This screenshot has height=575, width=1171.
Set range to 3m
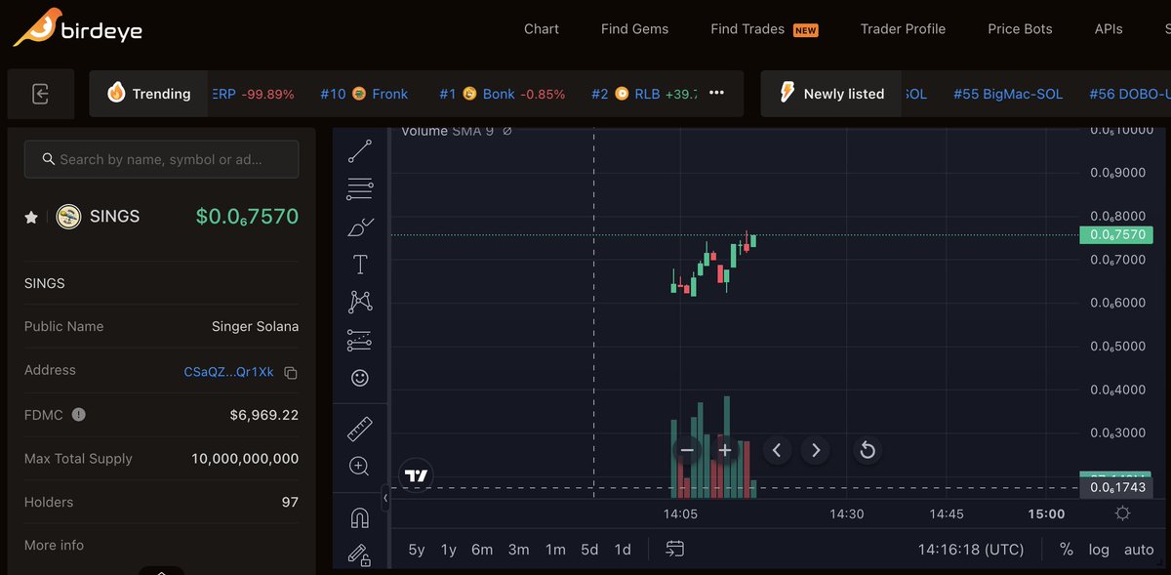[519, 550]
